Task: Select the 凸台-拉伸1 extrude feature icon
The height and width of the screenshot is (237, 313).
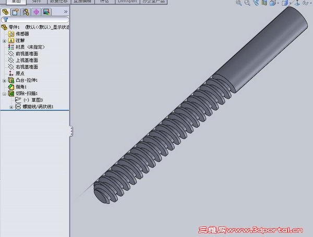Action: [x=11, y=80]
